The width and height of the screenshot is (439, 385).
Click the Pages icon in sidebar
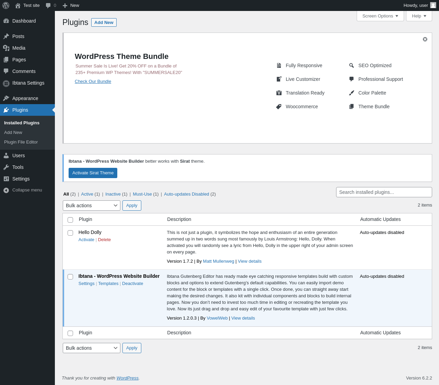(x=6, y=60)
